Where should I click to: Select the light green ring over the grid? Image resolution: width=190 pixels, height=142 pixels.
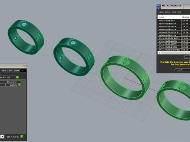coord(125,78)
